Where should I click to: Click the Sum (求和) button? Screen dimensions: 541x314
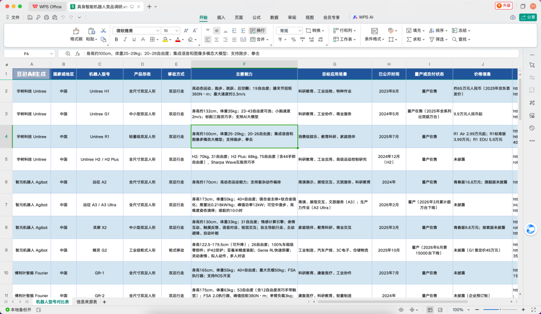coord(415,39)
